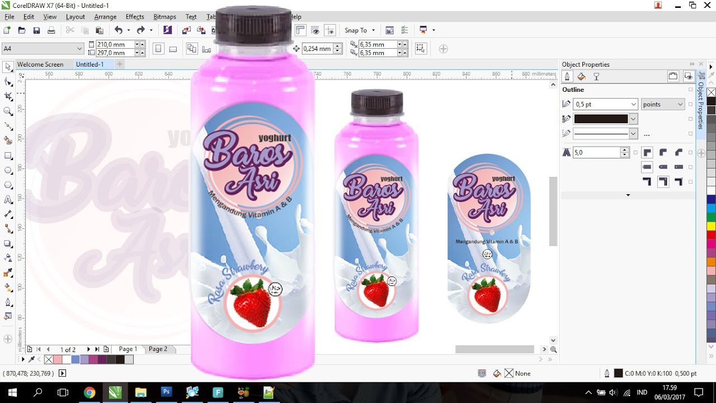Open the A4 page size dropdown
Image resolution: width=716 pixels, height=403 pixels.
[79, 49]
